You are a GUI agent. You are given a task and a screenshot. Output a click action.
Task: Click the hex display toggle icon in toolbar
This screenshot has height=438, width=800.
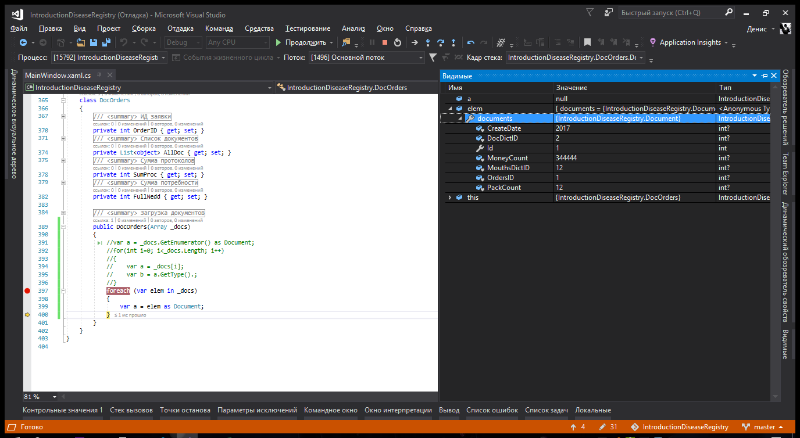(x=501, y=42)
